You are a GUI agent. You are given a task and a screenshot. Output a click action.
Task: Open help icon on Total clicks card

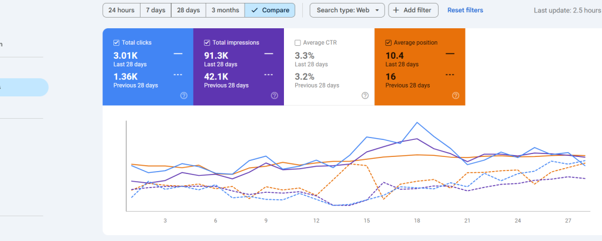184,96
